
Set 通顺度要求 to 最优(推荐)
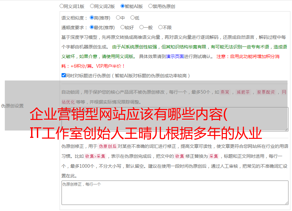pyautogui.click(x=92, y=27)
